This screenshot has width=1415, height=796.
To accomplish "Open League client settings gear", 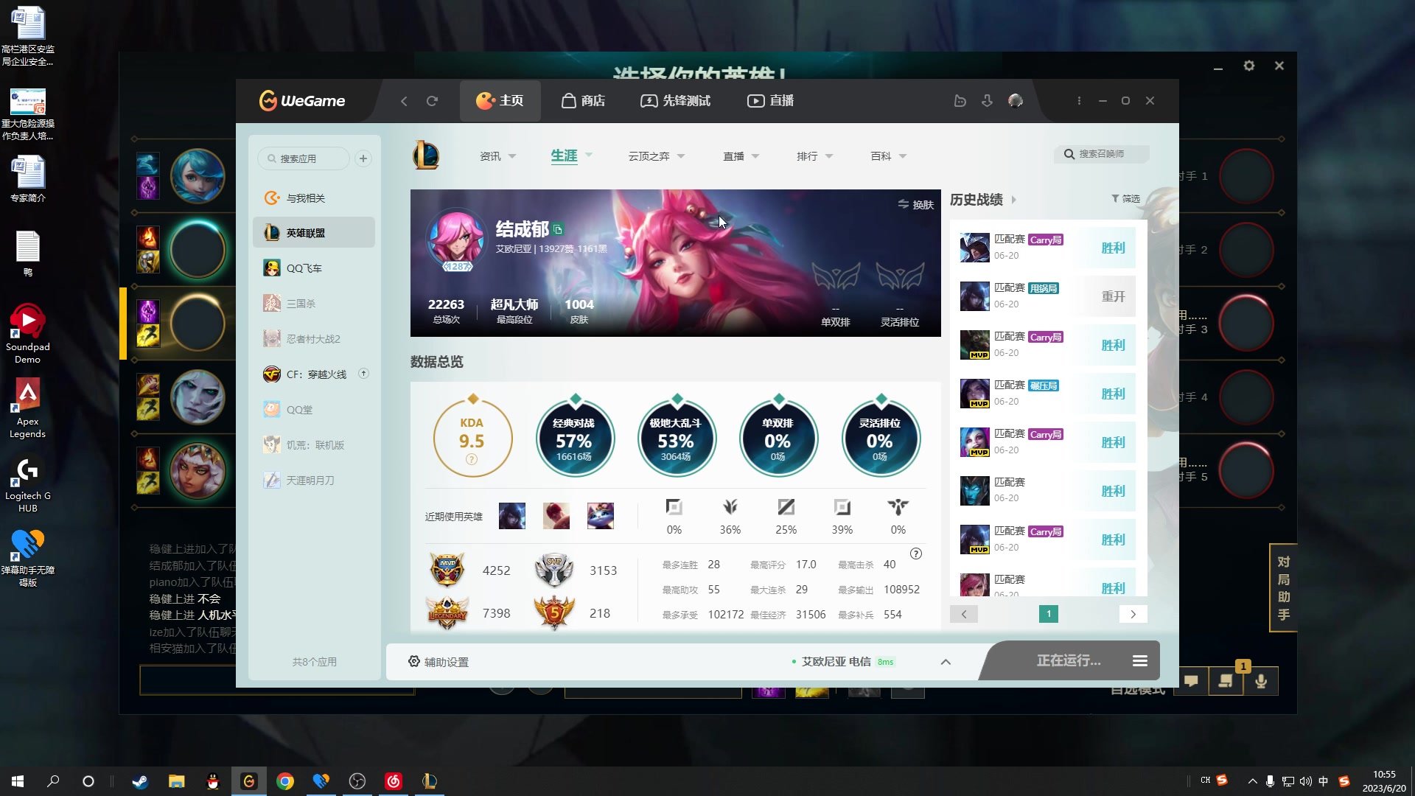I will [x=1248, y=66].
